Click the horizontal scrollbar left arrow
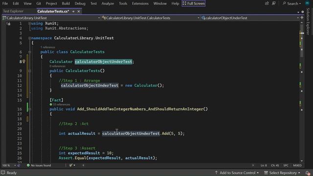Image resolution: width=313 pixels, height=176 pixels. pos(84,165)
